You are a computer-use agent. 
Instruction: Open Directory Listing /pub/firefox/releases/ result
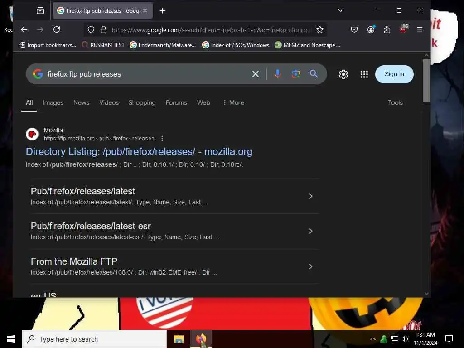click(139, 151)
